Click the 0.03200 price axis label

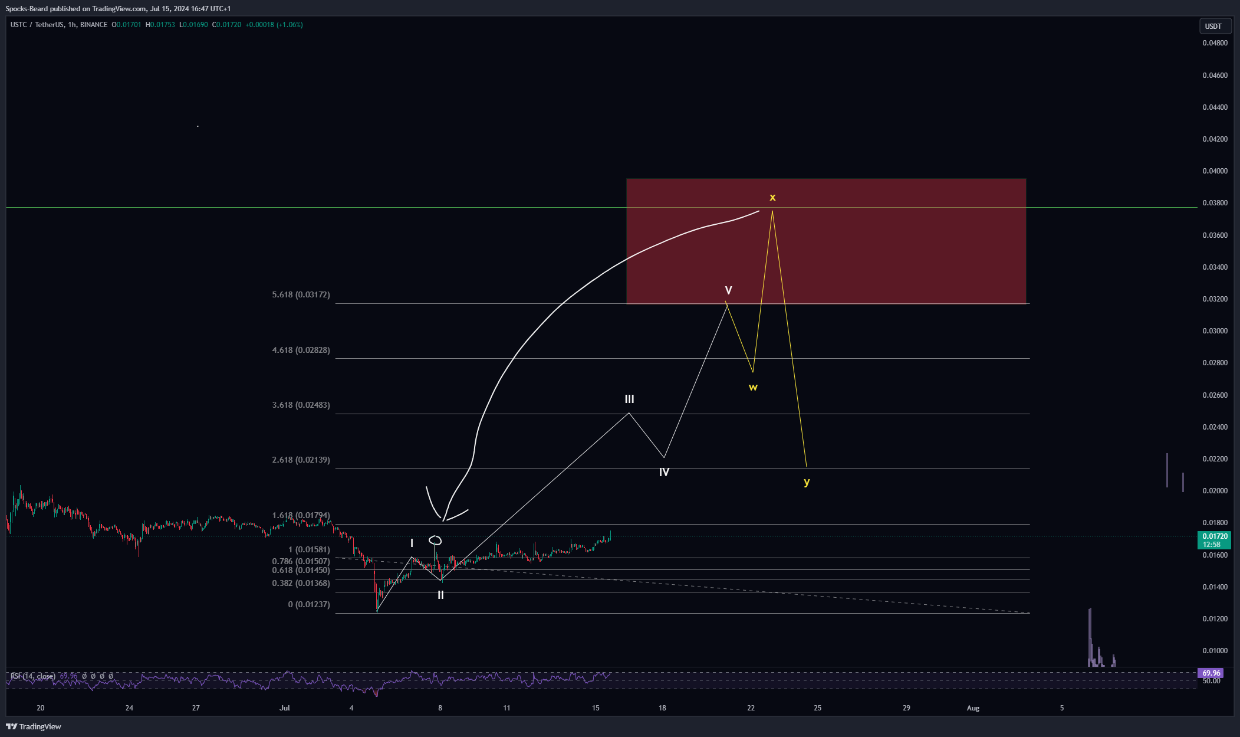coord(1215,299)
